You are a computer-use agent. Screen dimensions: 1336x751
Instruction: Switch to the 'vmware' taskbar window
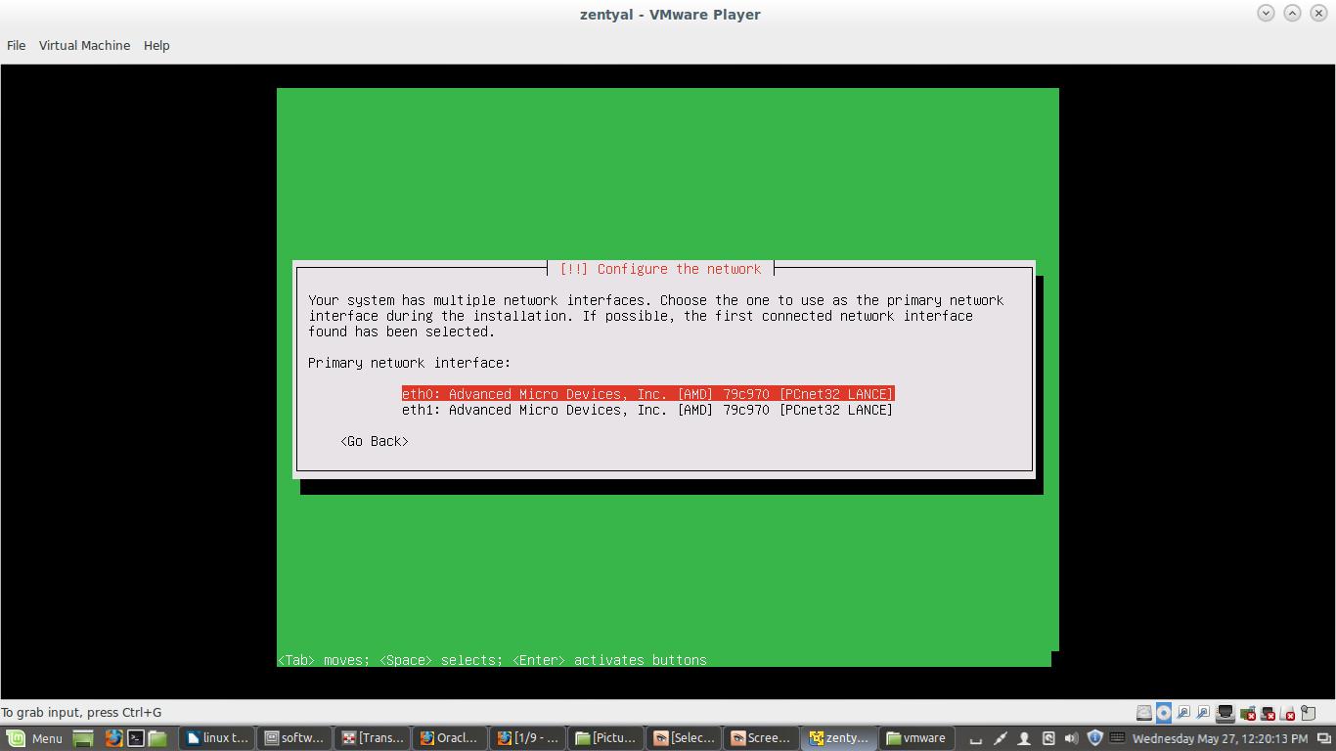click(916, 738)
